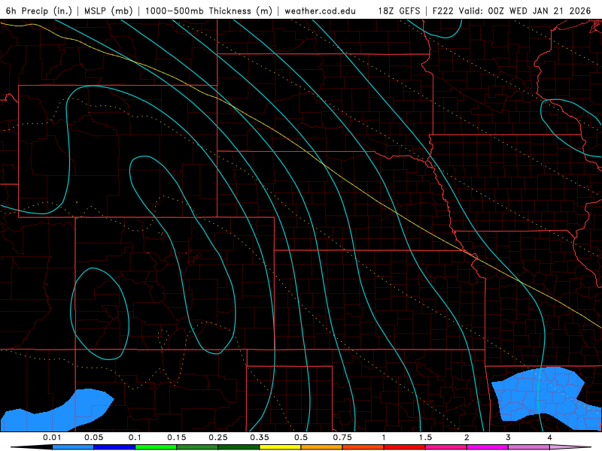This screenshot has width=602, height=451.
Task: Click the '0.5' legend value
Action: tap(301, 437)
